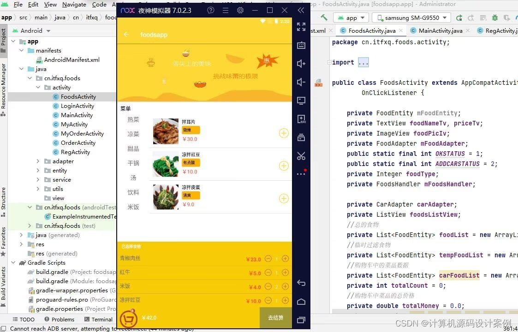Open the Edit menu
Screen dimensions: 518x332
tap(33, 5)
